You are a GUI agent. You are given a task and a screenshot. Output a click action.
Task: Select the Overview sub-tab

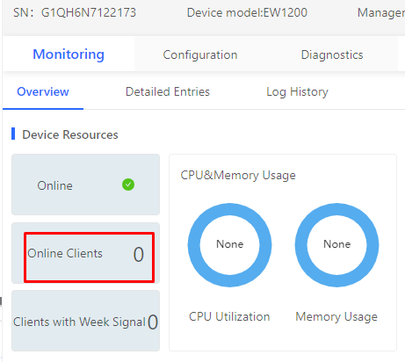[43, 91]
